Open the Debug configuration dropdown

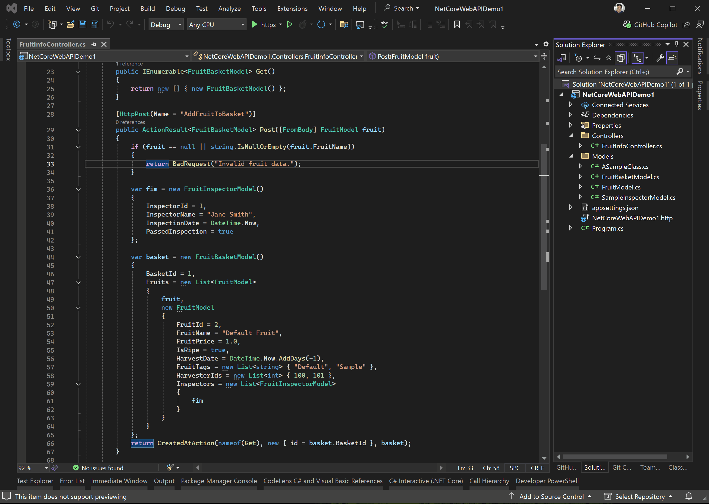[x=165, y=25]
